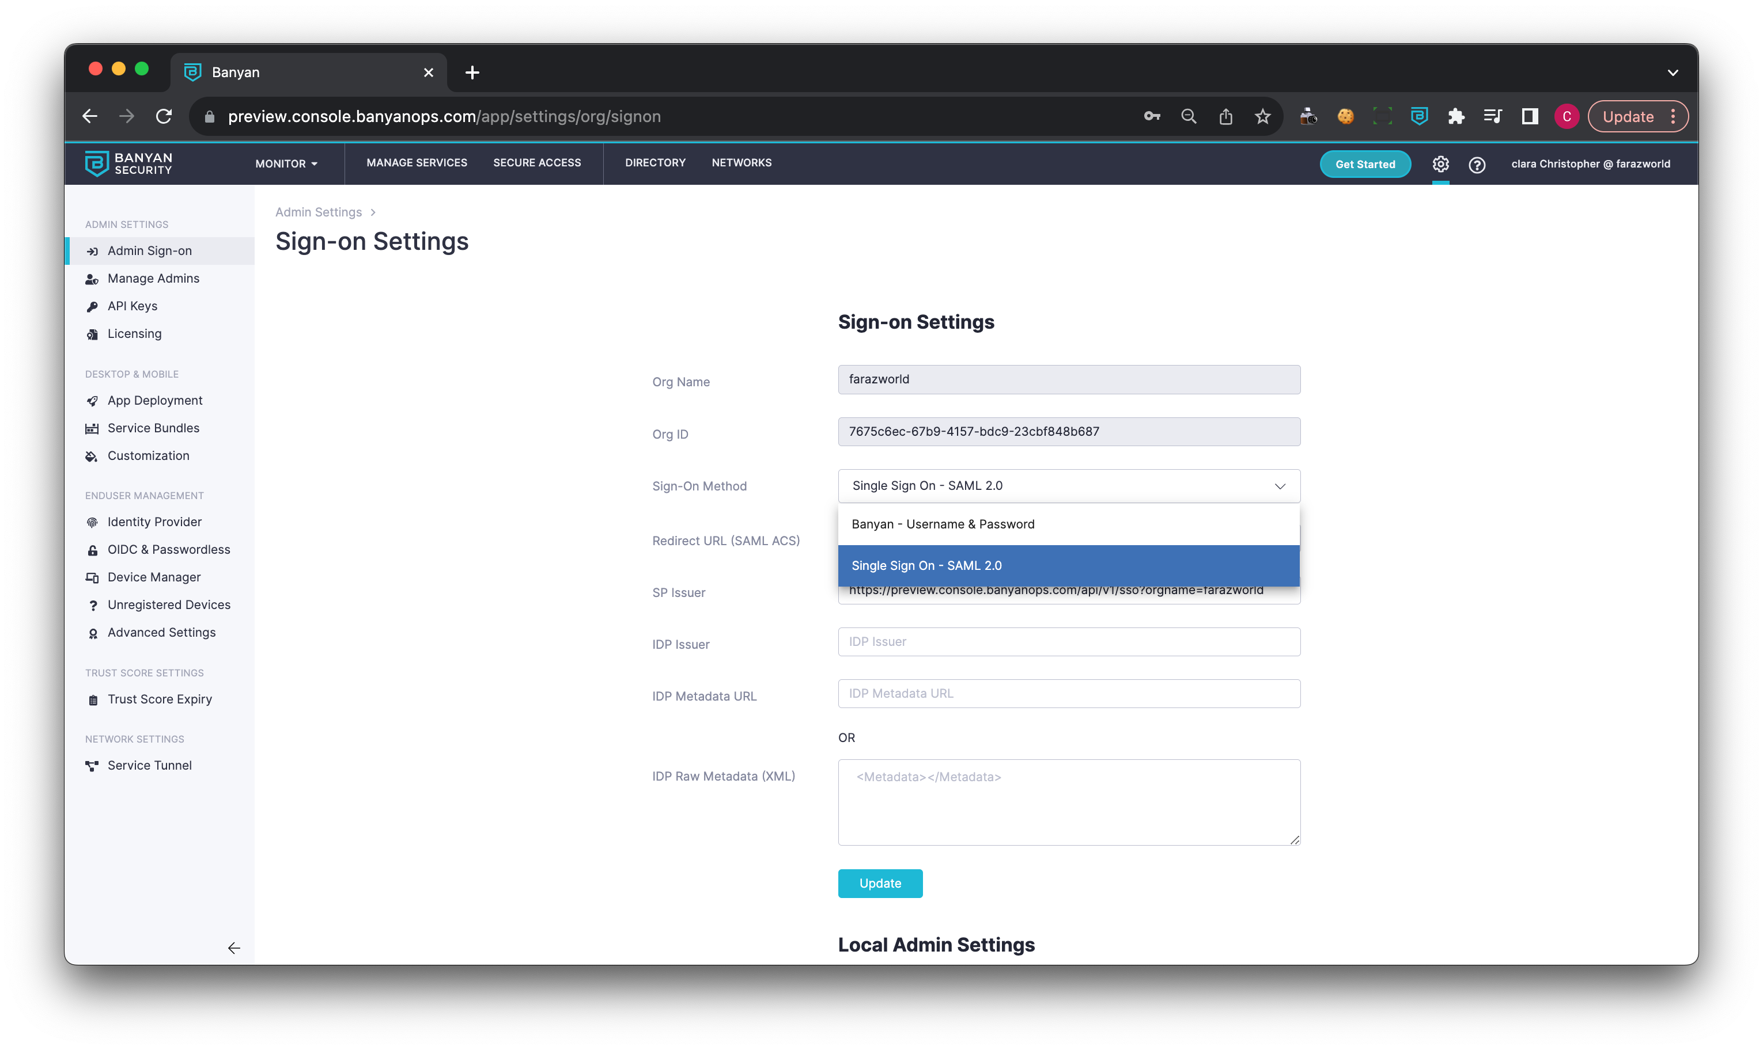The height and width of the screenshot is (1050, 1763).
Task: Click Admin Settings breadcrumb link
Action: point(318,212)
